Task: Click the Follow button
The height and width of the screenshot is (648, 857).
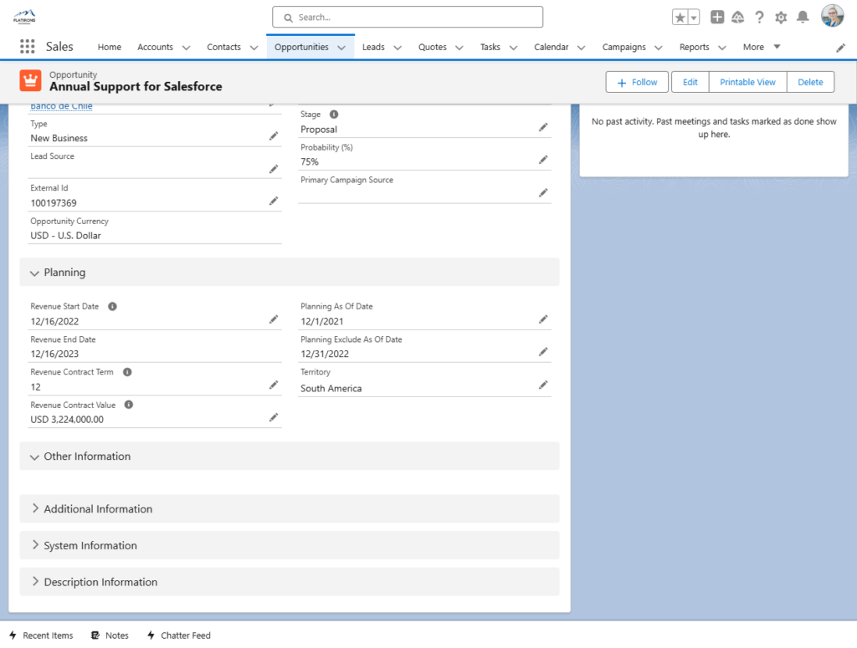Action: coord(637,82)
